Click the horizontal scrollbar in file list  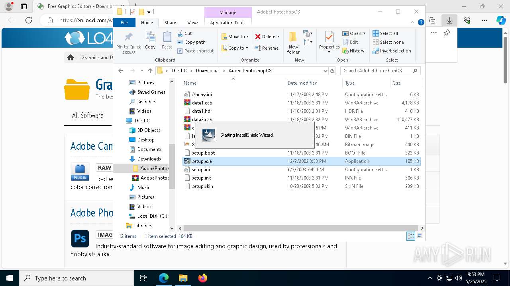pos(301,228)
